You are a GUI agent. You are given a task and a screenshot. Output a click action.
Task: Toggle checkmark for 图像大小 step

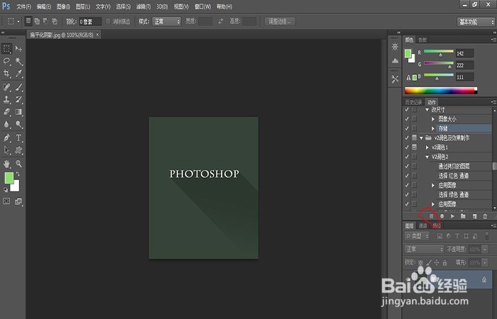point(407,119)
